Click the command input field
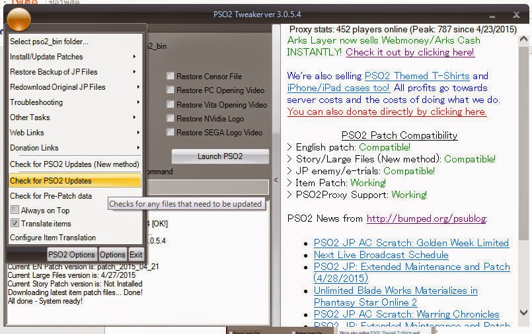 coord(208,187)
